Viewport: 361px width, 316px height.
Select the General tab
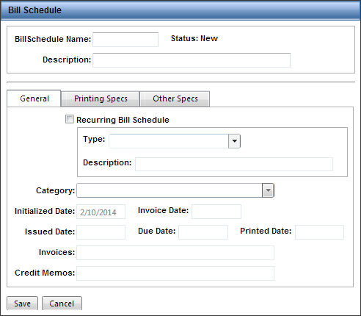[x=34, y=98]
